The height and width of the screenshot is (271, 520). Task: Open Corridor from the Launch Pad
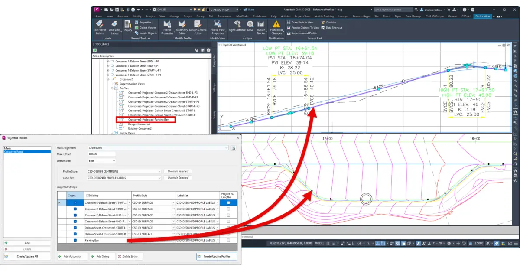[328, 22]
